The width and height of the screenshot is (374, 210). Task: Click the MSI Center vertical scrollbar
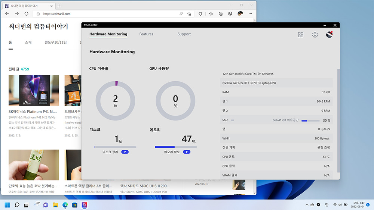(x=338, y=120)
